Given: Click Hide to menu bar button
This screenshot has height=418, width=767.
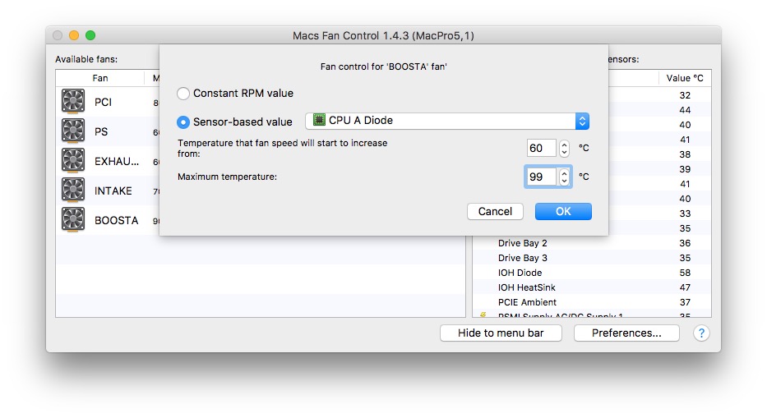Looking at the screenshot, I should 501,333.
